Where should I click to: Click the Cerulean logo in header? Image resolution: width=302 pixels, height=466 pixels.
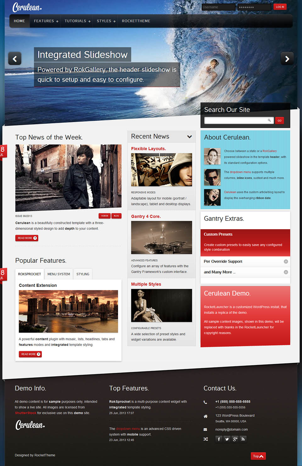coord(27,7)
